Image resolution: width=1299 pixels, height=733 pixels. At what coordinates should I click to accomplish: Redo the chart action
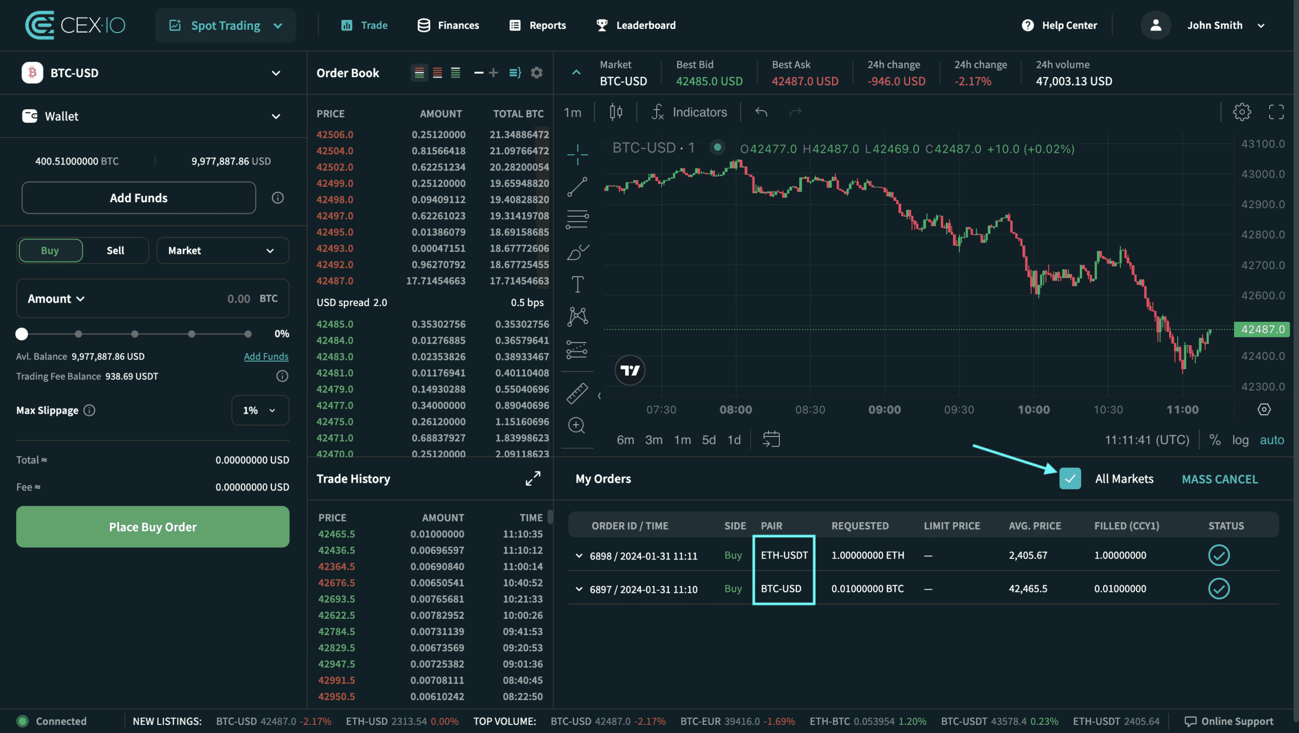tap(795, 112)
